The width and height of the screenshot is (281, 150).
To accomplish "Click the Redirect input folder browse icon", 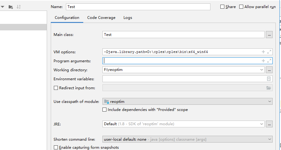I will click(269, 88).
